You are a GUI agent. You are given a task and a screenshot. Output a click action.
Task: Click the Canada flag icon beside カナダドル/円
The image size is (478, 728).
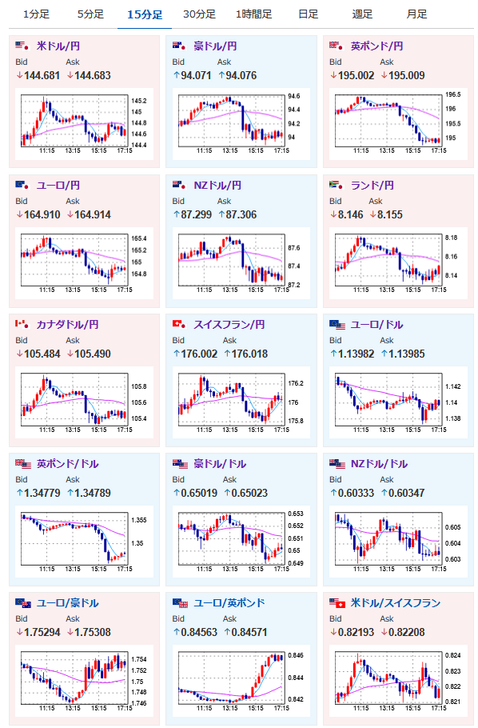pos(22,324)
